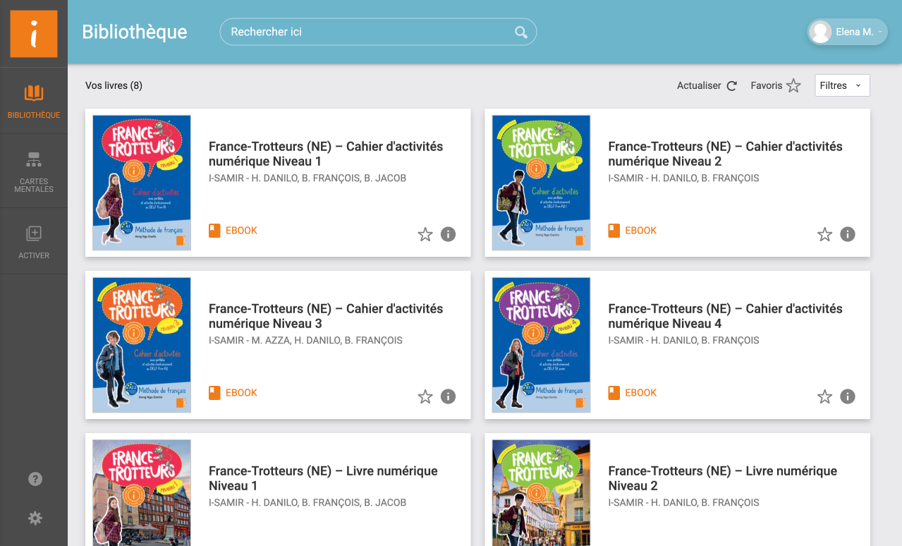Open the Bibliothèque sidebar section
This screenshot has height=546, width=902.
[34, 101]
